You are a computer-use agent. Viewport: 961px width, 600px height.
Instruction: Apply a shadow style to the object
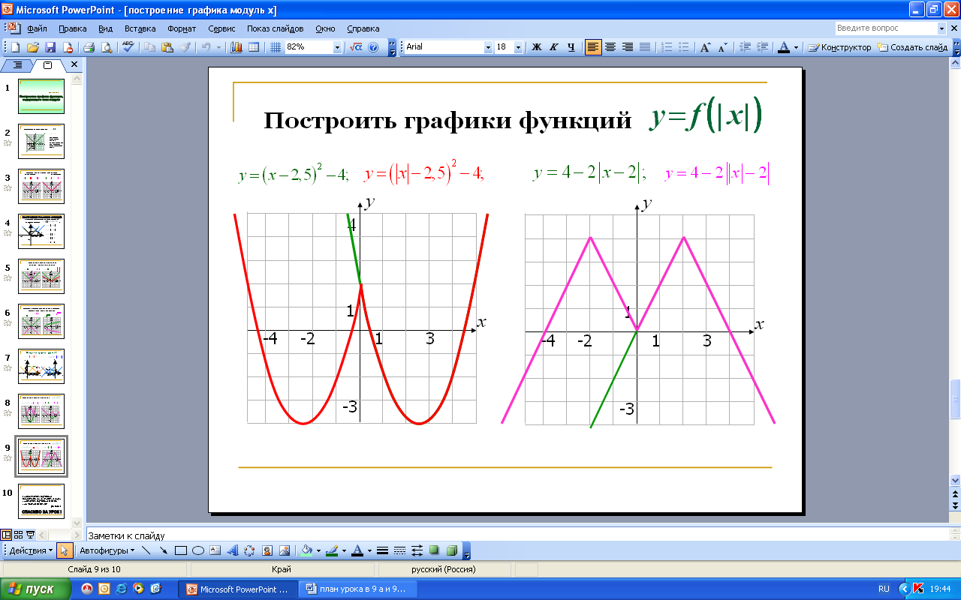434,550
